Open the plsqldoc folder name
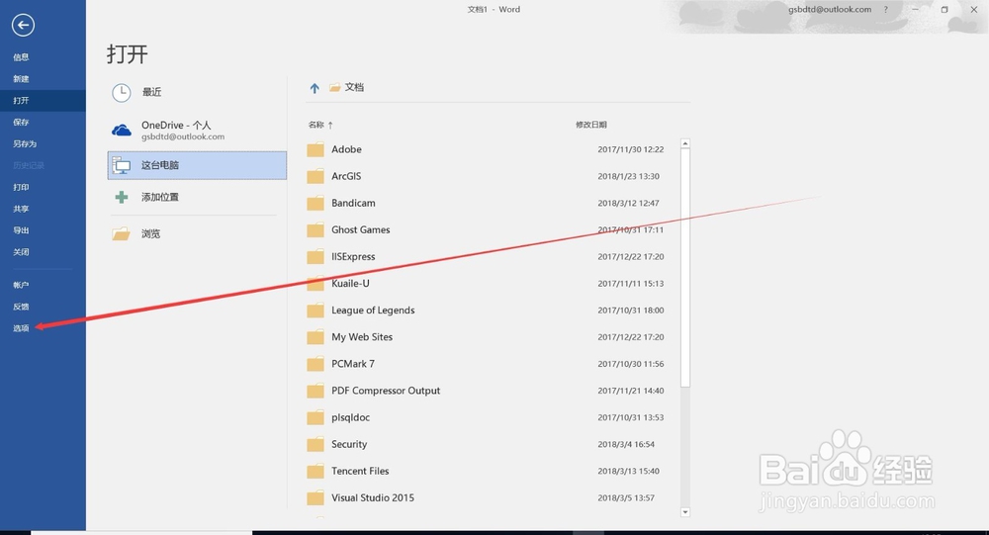Viewport: 989px width, 535px height. click(x=351, y=417)
